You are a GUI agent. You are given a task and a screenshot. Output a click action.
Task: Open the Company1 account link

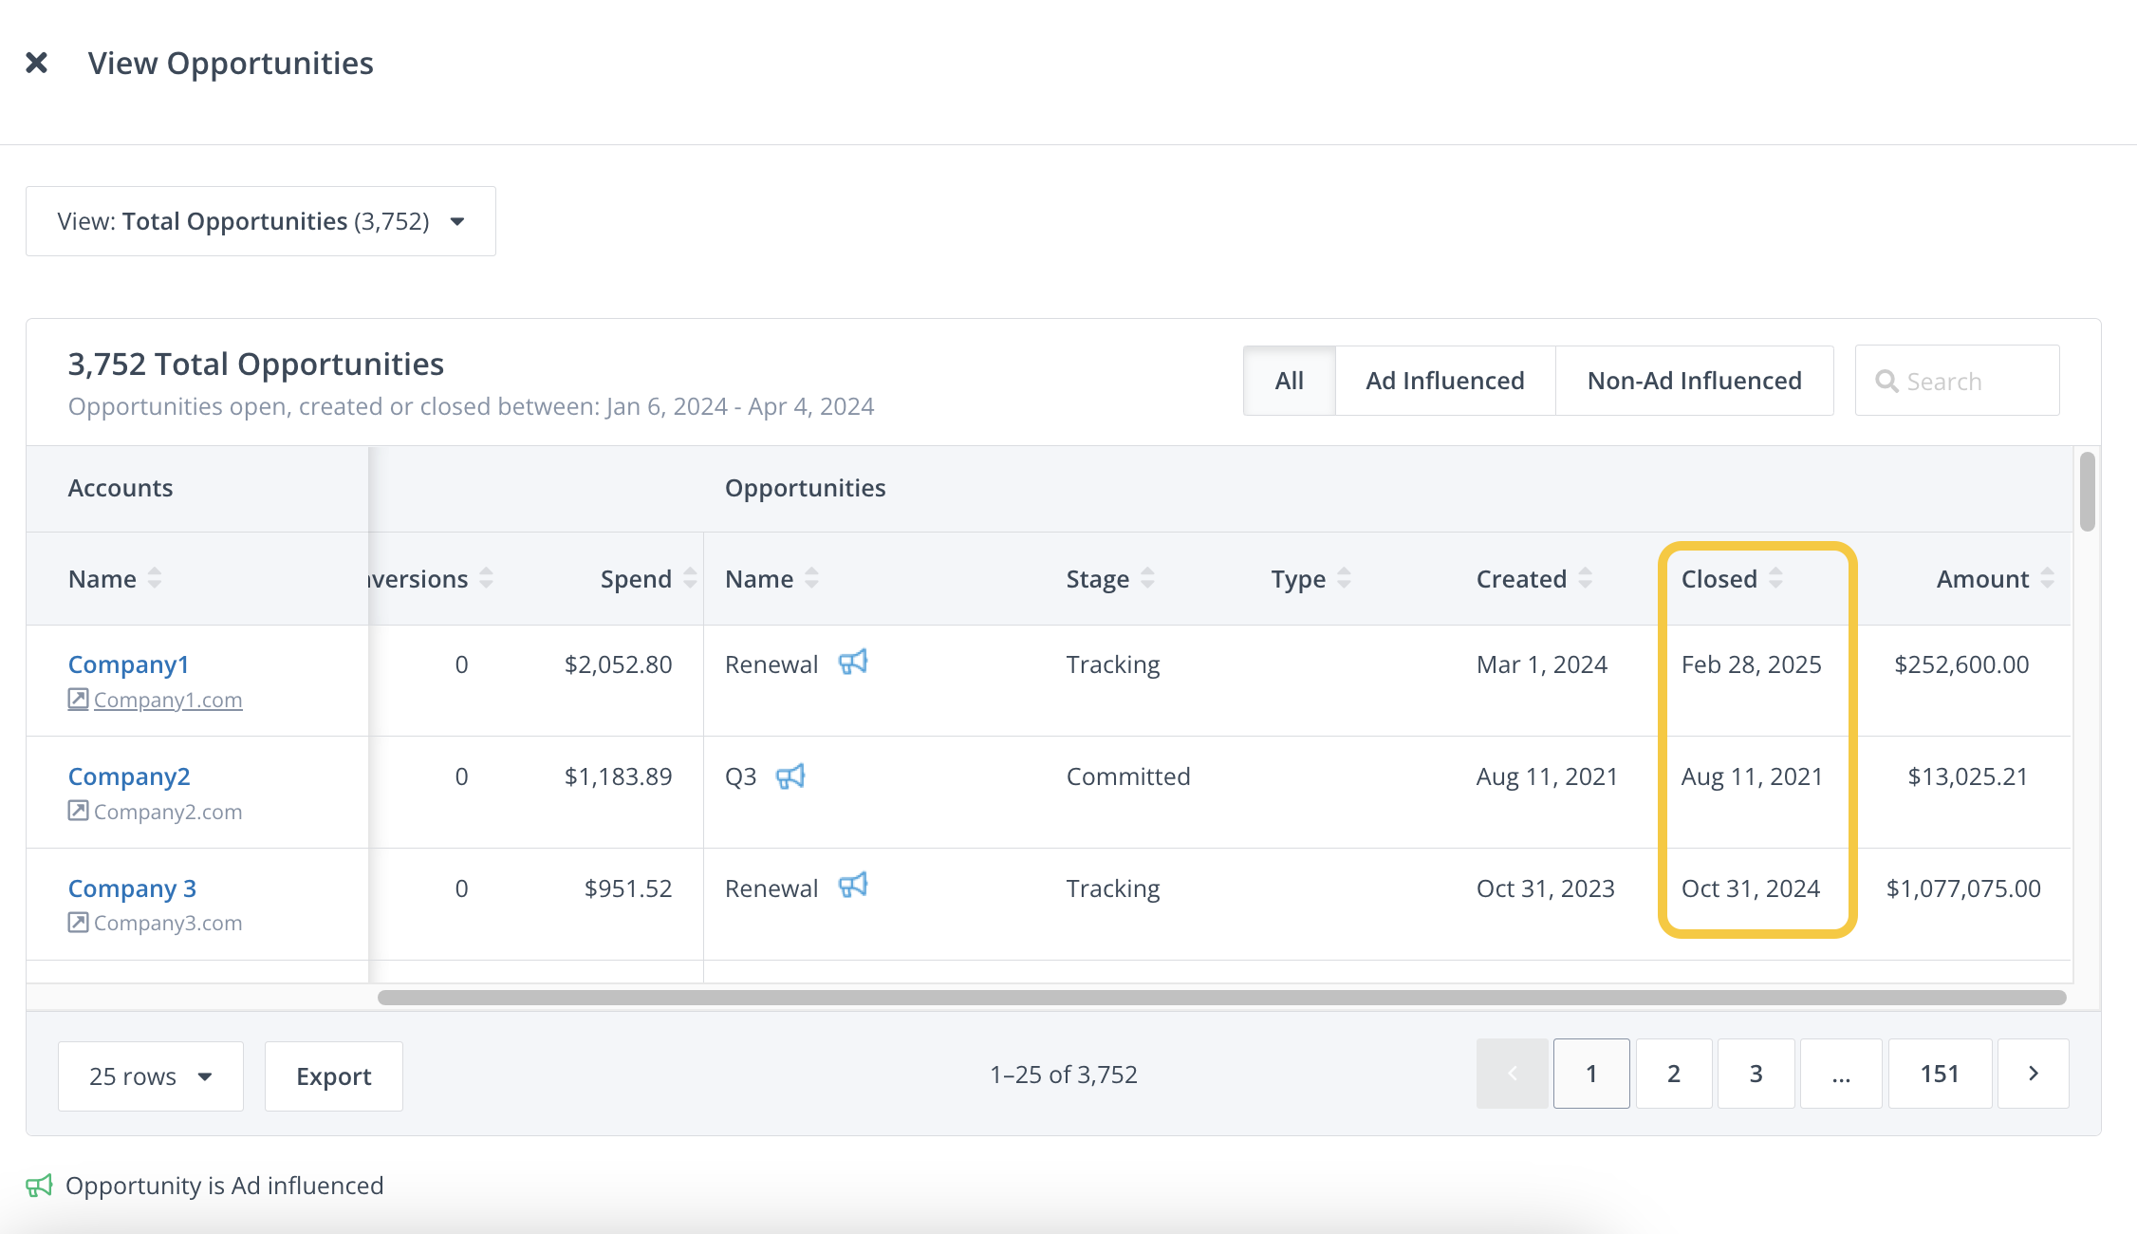[129, 664]
